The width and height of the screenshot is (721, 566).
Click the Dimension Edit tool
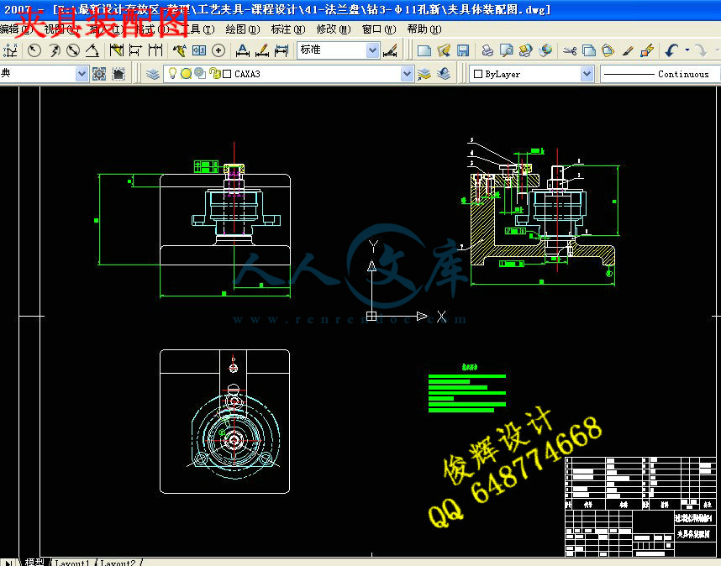coord(242,50)
